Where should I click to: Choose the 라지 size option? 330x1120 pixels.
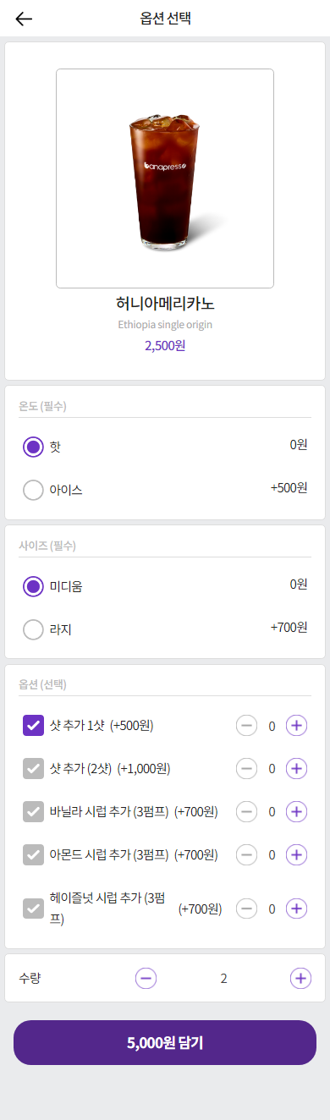point(33,629)
